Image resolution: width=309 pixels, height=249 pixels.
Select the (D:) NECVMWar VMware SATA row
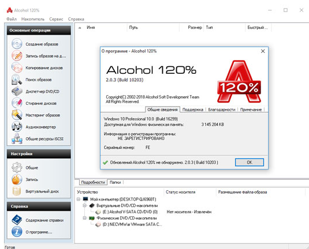click(132, 224)
